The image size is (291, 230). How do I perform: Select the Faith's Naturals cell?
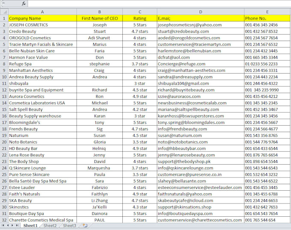pos(42,194)
